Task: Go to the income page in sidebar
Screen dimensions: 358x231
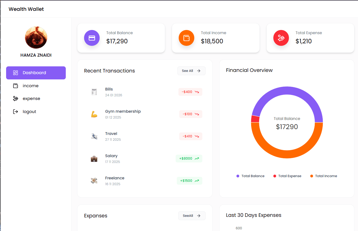Action: [x=31, y=86]
